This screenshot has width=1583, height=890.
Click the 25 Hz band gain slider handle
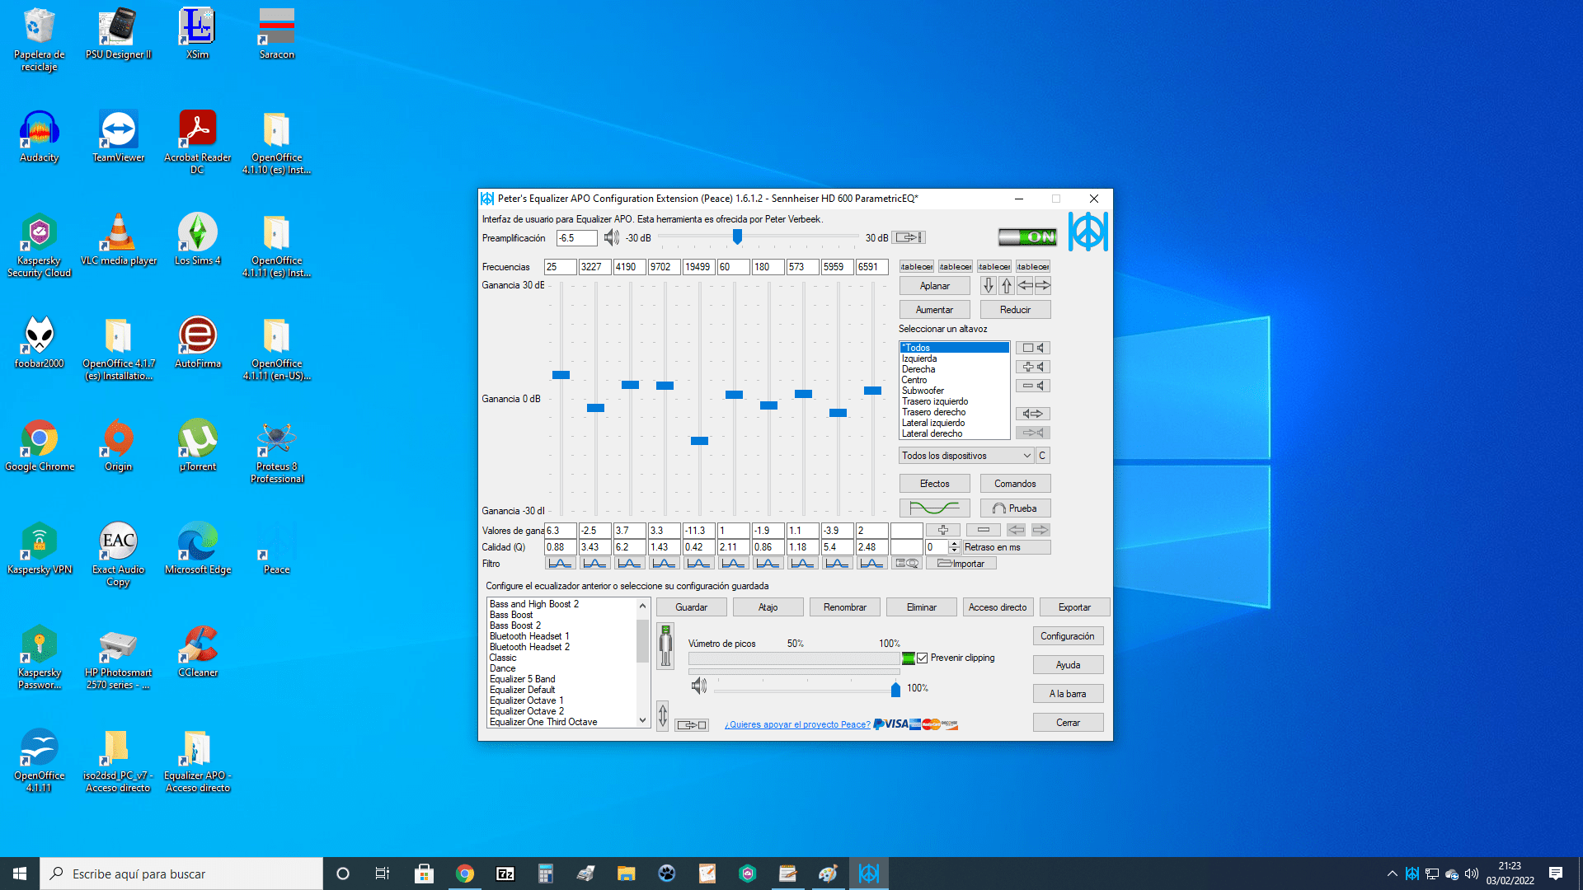pyautogui.click(x=561, y=375)
